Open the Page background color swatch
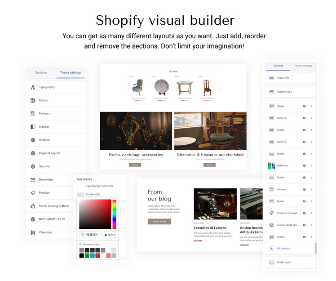This screenshot has width=336, height=281. (x=80, y=186)
